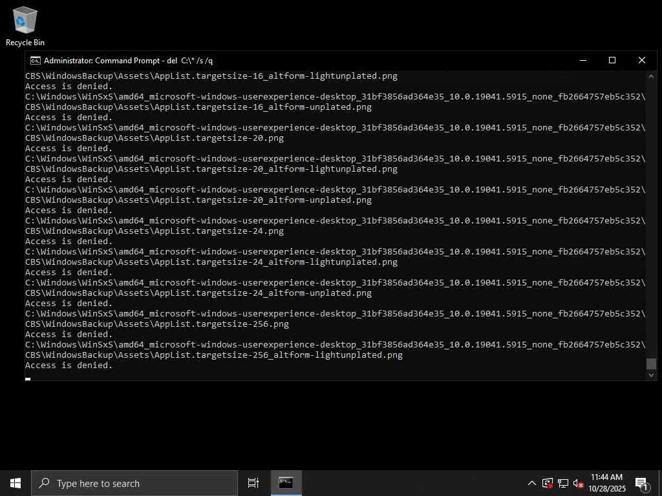Maximize the Command Prompt window
Viewport: 662px width, 496px height.
click(x=612, y=60)
